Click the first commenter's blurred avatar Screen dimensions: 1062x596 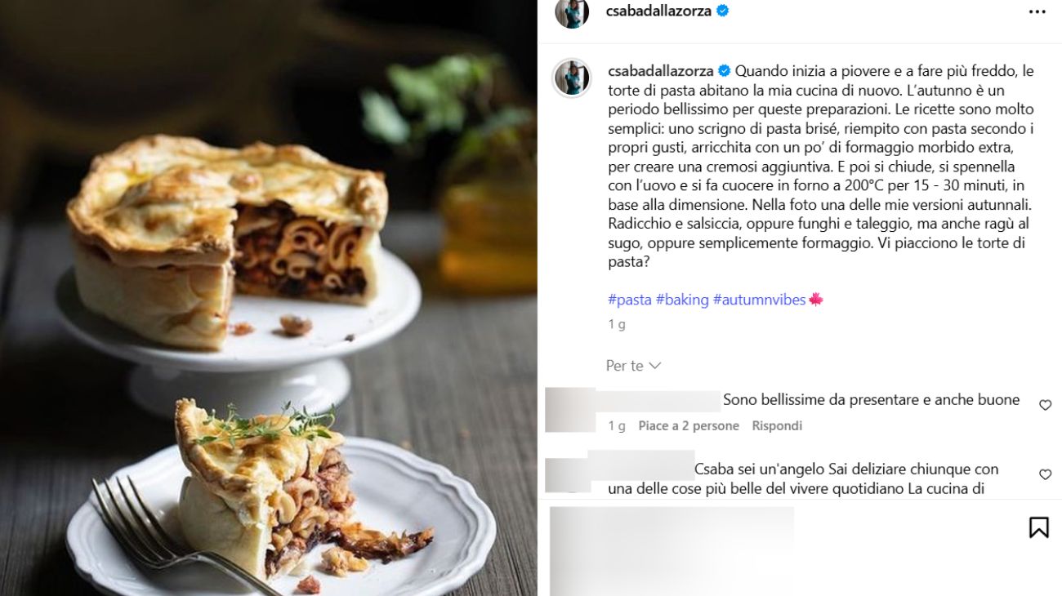click(x=570, y=410)
